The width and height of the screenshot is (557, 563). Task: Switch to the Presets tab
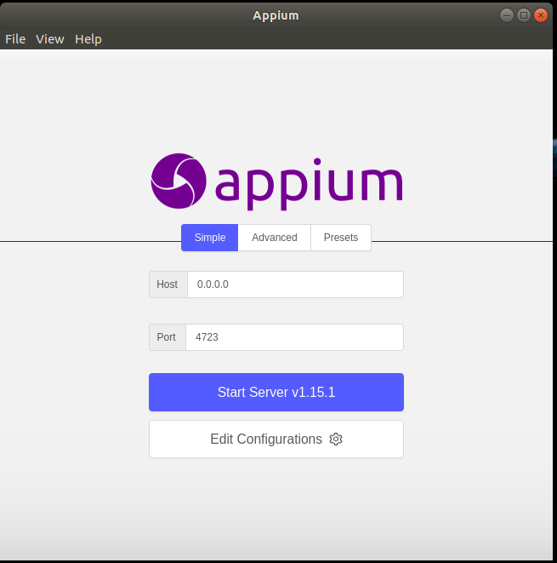(x=341, y=238)
